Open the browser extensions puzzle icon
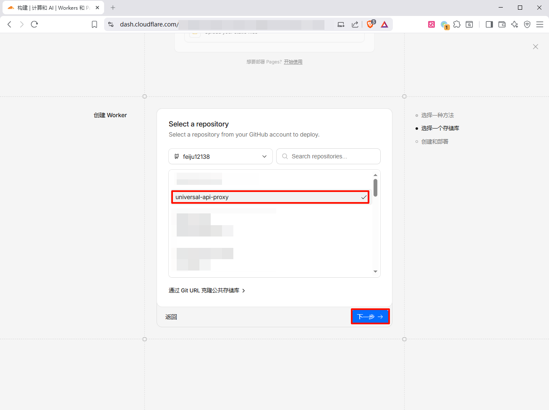 click(457, 24)
